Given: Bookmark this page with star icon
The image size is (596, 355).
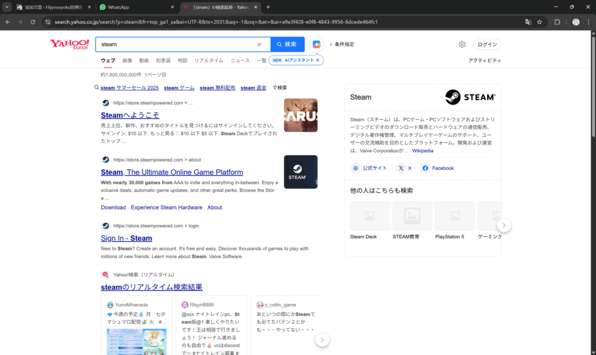Looking at the screenshot, I should (x=540, y=22).
